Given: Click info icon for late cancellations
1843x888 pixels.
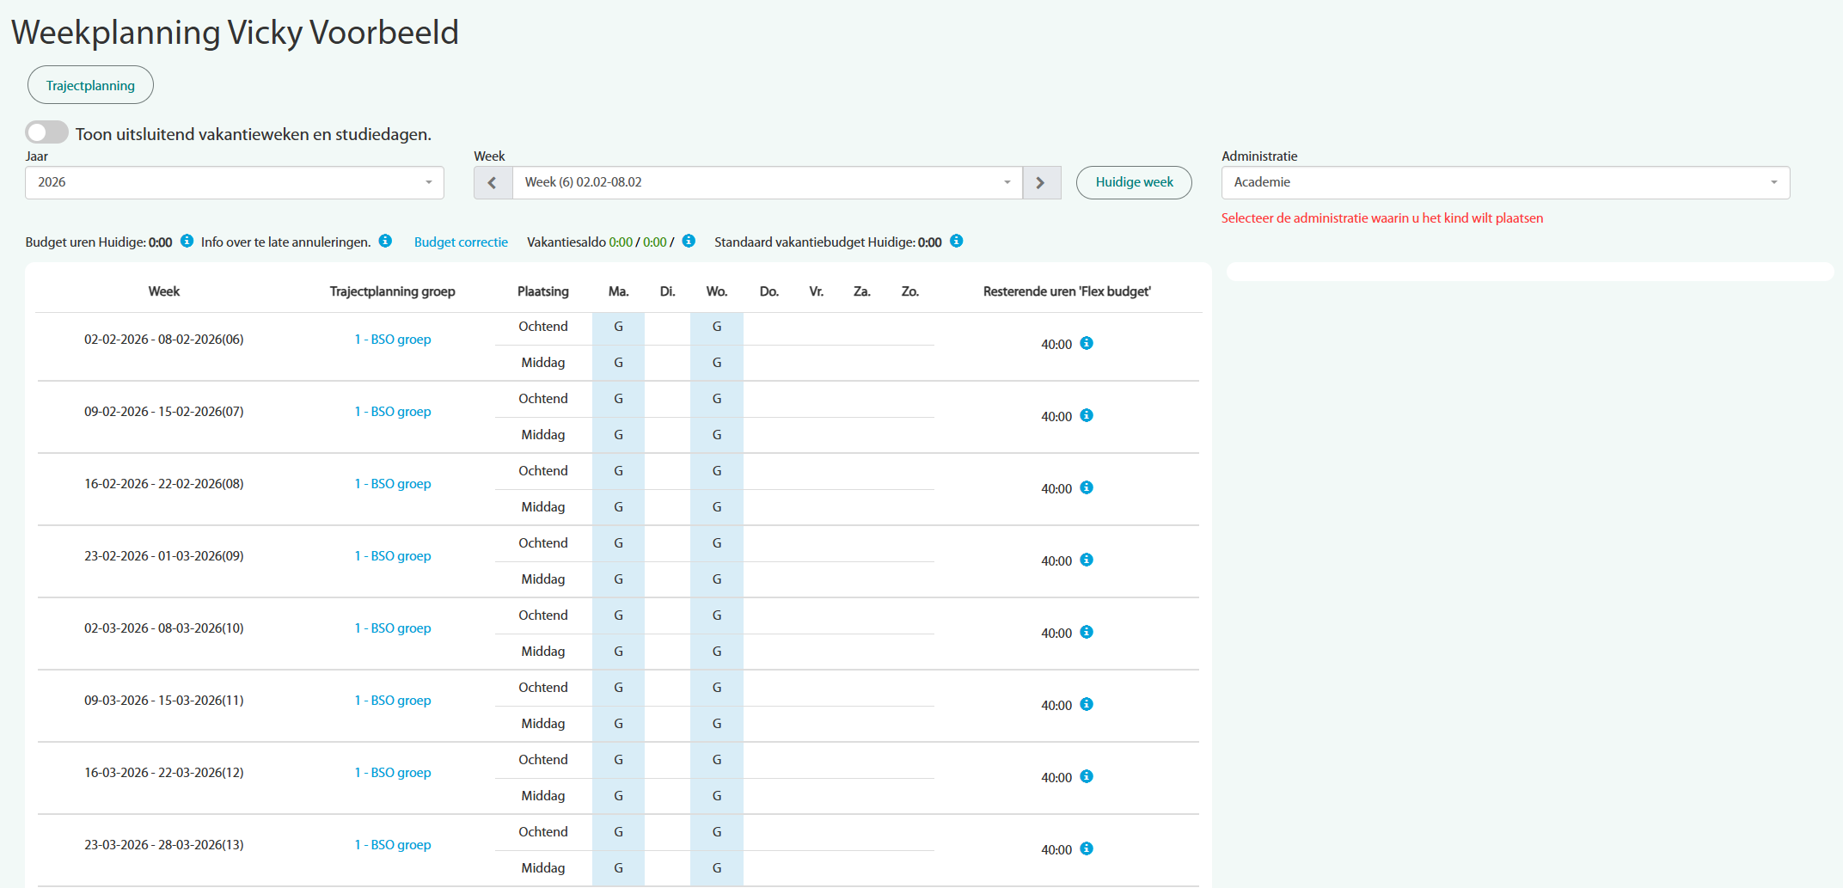Looking at the screenshot, I should click(x=385, y=242).
